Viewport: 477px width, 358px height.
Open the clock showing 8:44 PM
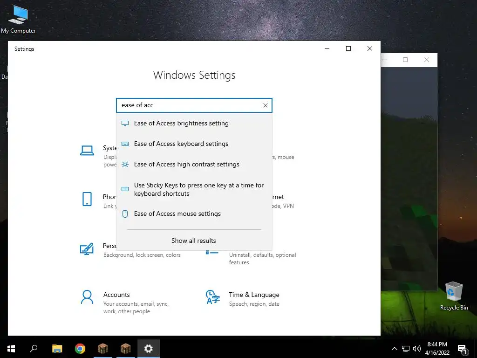437,349
